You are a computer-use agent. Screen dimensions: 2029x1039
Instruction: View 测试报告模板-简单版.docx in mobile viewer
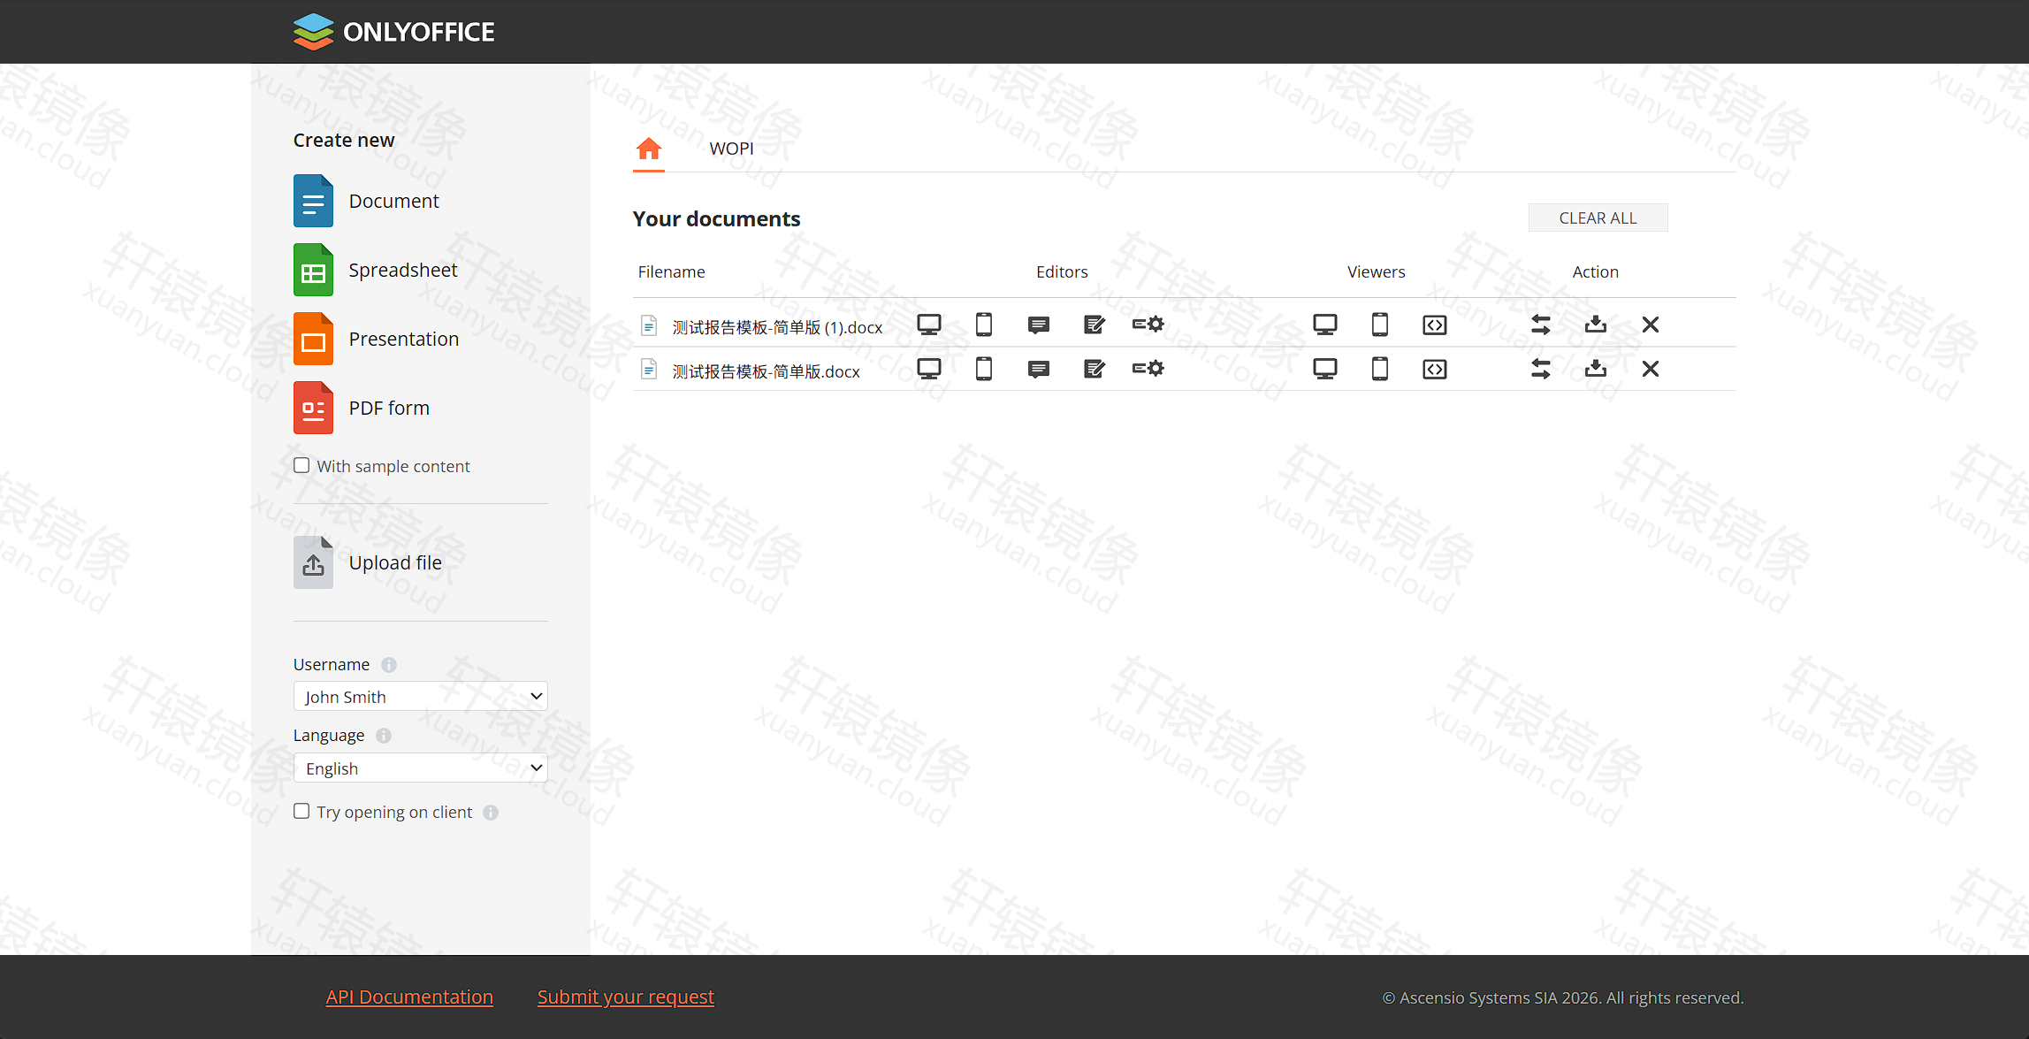[1380, 369]
